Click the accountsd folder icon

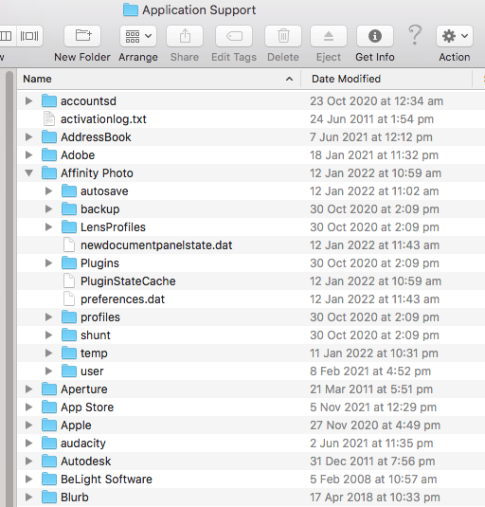49,100
